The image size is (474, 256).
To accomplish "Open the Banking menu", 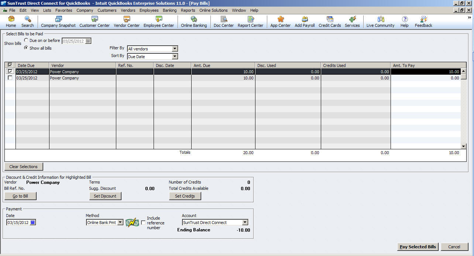I will [170, 10].
